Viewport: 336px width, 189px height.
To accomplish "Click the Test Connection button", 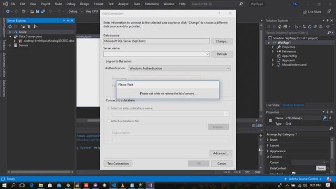I will pos(118,163).
